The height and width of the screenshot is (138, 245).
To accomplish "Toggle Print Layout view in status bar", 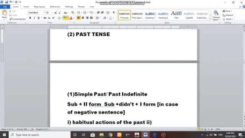I will [x=199, y=129].
